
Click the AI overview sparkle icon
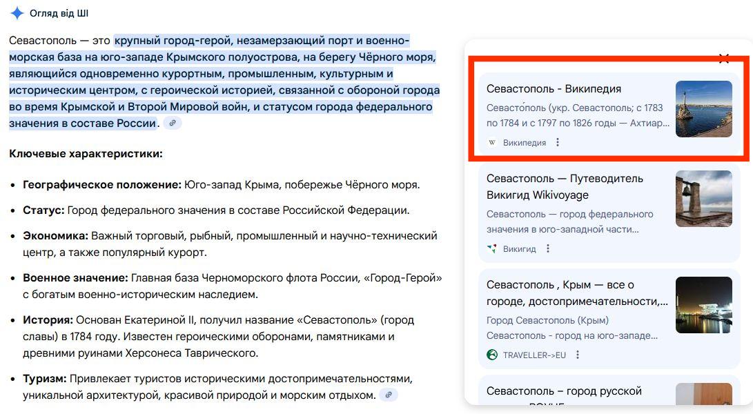click(17, 13)
